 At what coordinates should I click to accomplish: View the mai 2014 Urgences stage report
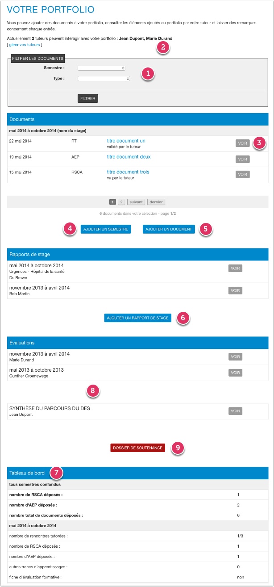click(235, 268)
